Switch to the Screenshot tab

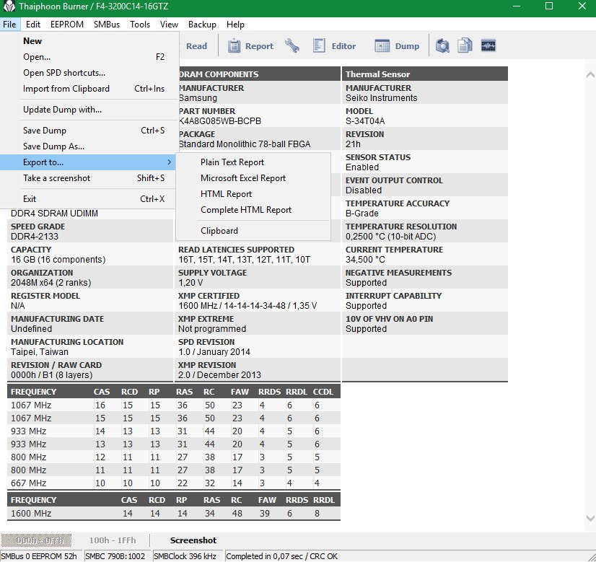tap(193, 540)
